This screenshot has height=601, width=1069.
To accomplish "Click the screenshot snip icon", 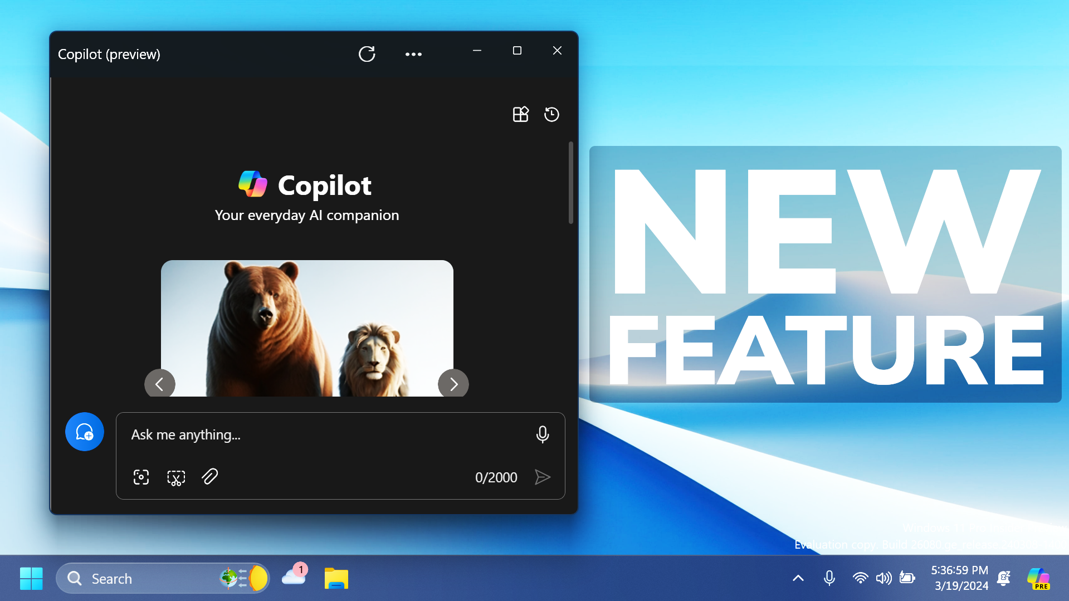I will tap(176, 477).
